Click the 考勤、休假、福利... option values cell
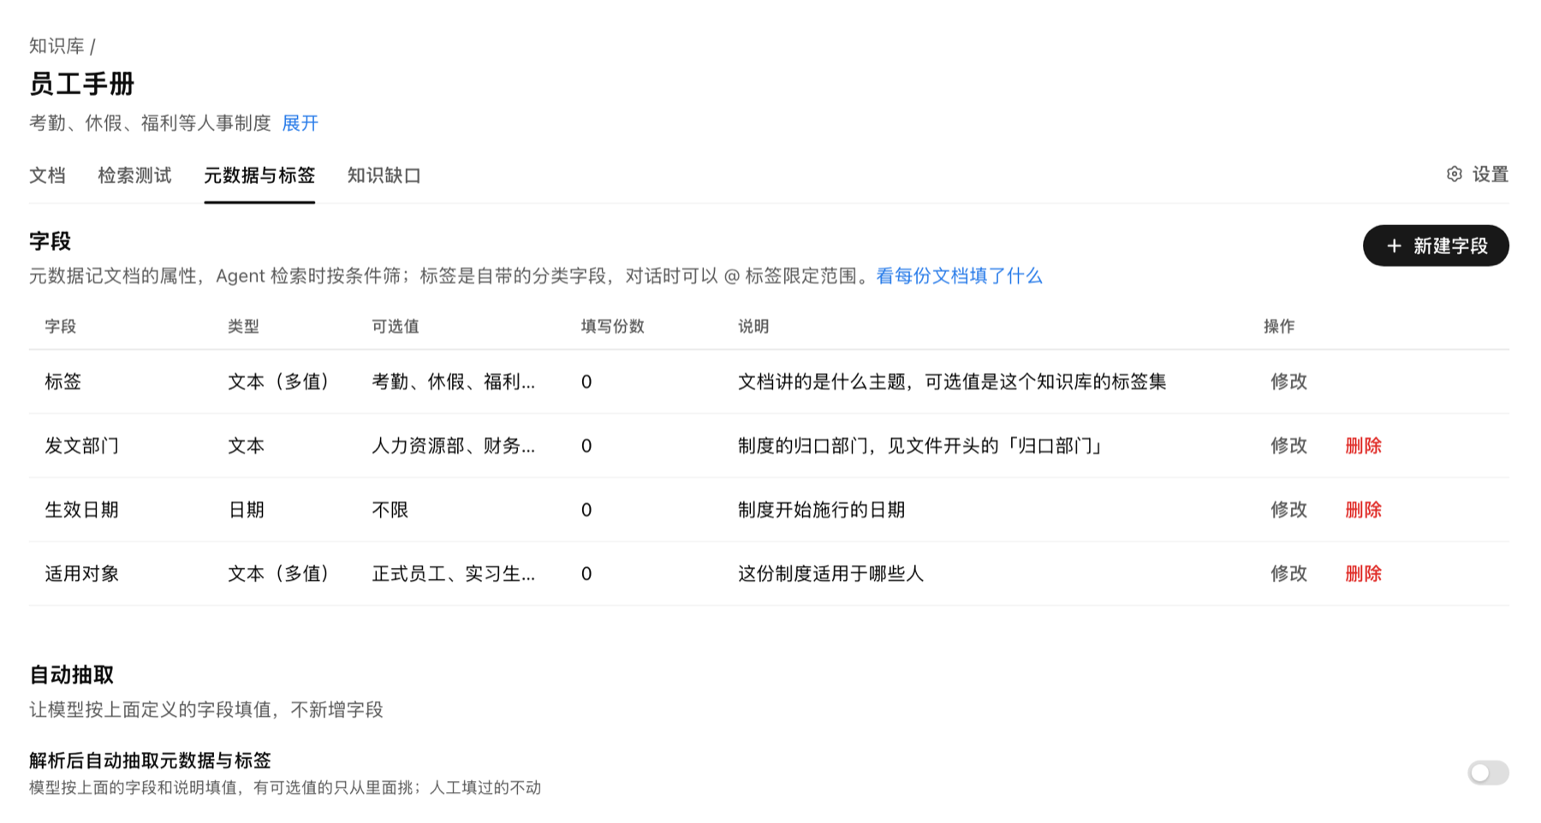 (x=454, y=382)
